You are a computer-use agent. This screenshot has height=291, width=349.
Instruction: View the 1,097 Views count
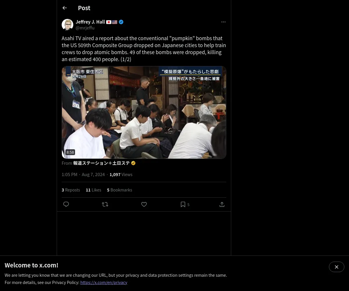[121, 174]
